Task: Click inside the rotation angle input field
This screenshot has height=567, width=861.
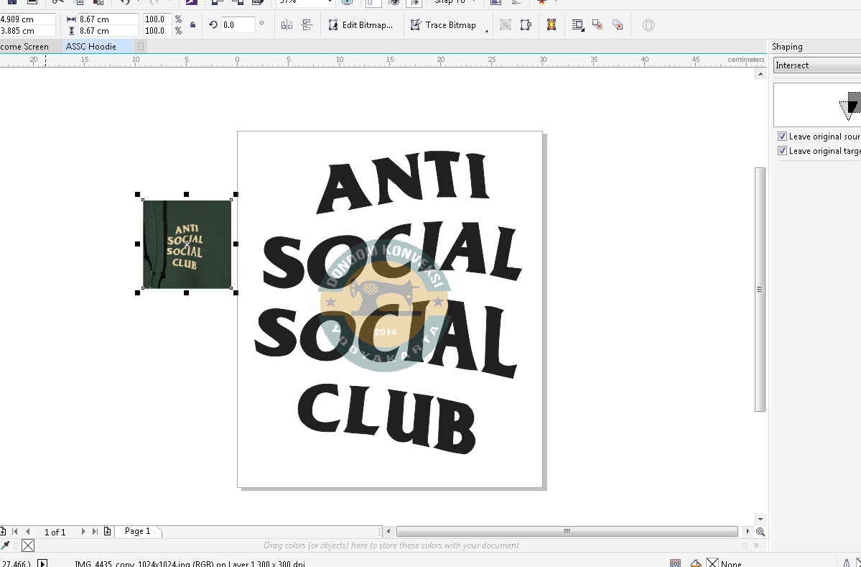Action: tap(239, 24)
